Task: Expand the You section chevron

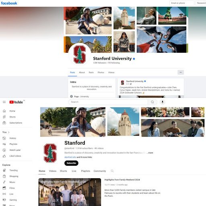Action: [x=9, y=132]
